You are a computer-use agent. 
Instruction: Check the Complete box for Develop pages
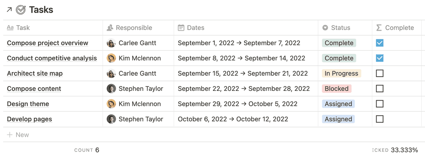(380, 119)
